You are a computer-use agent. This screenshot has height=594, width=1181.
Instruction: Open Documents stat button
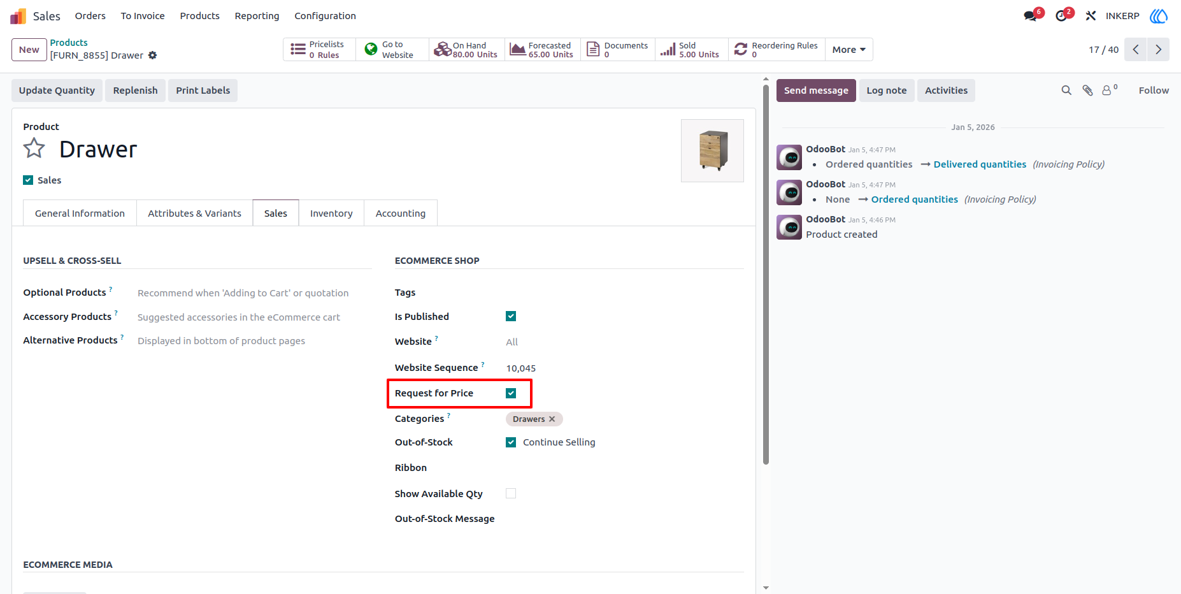tap(618, 50)
